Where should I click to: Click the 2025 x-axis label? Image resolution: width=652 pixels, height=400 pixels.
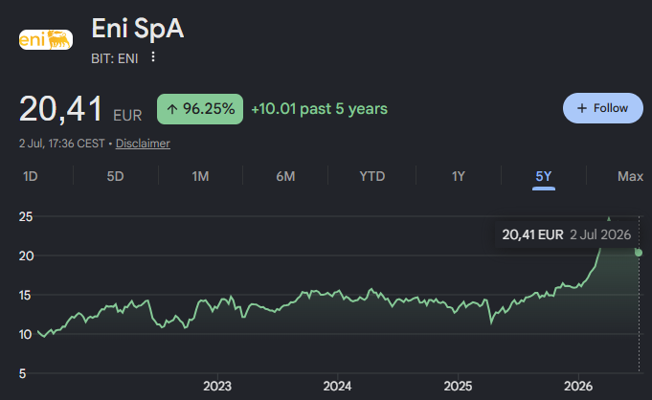coord(458,387)
